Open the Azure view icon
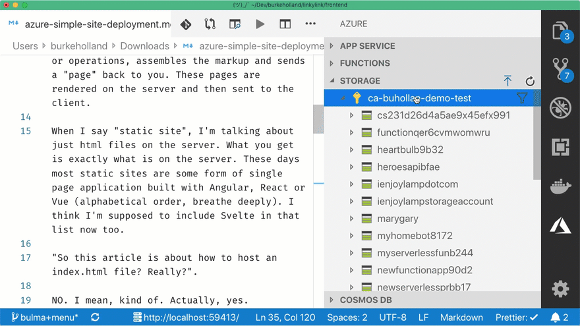The width and height of the screenshot is (580, 326). 560,225
